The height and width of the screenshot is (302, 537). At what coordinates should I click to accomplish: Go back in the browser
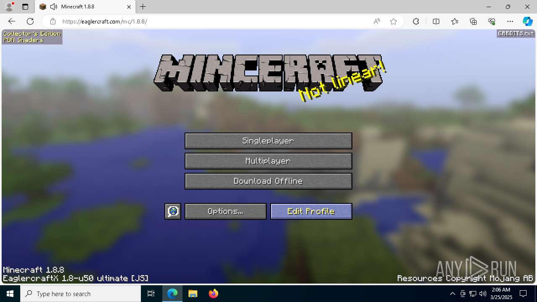[12, 21]
